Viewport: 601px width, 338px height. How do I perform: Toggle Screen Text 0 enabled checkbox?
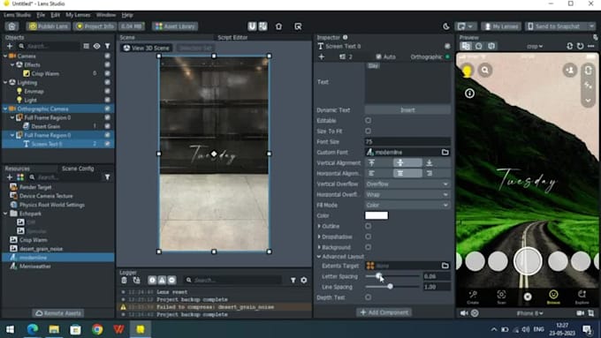(x=107, y=144)
